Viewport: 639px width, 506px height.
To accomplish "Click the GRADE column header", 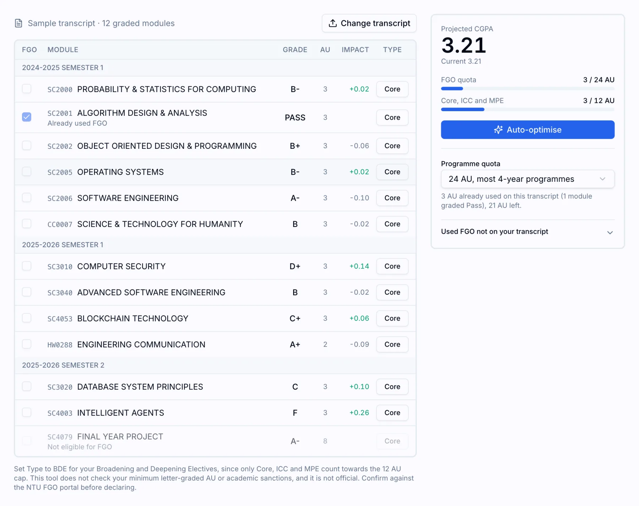I will pyautogui.click(x=295, y=50).
